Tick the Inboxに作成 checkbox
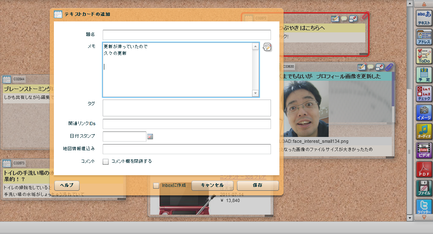Image resolution: width=433 pixels, height=234 pixels. point(156,185)
